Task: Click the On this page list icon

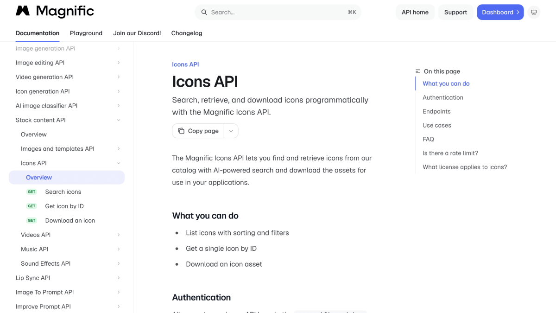Action: (418, 71)
